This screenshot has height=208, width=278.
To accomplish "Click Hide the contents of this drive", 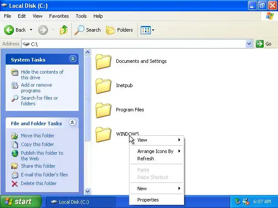I will point(42,75).
